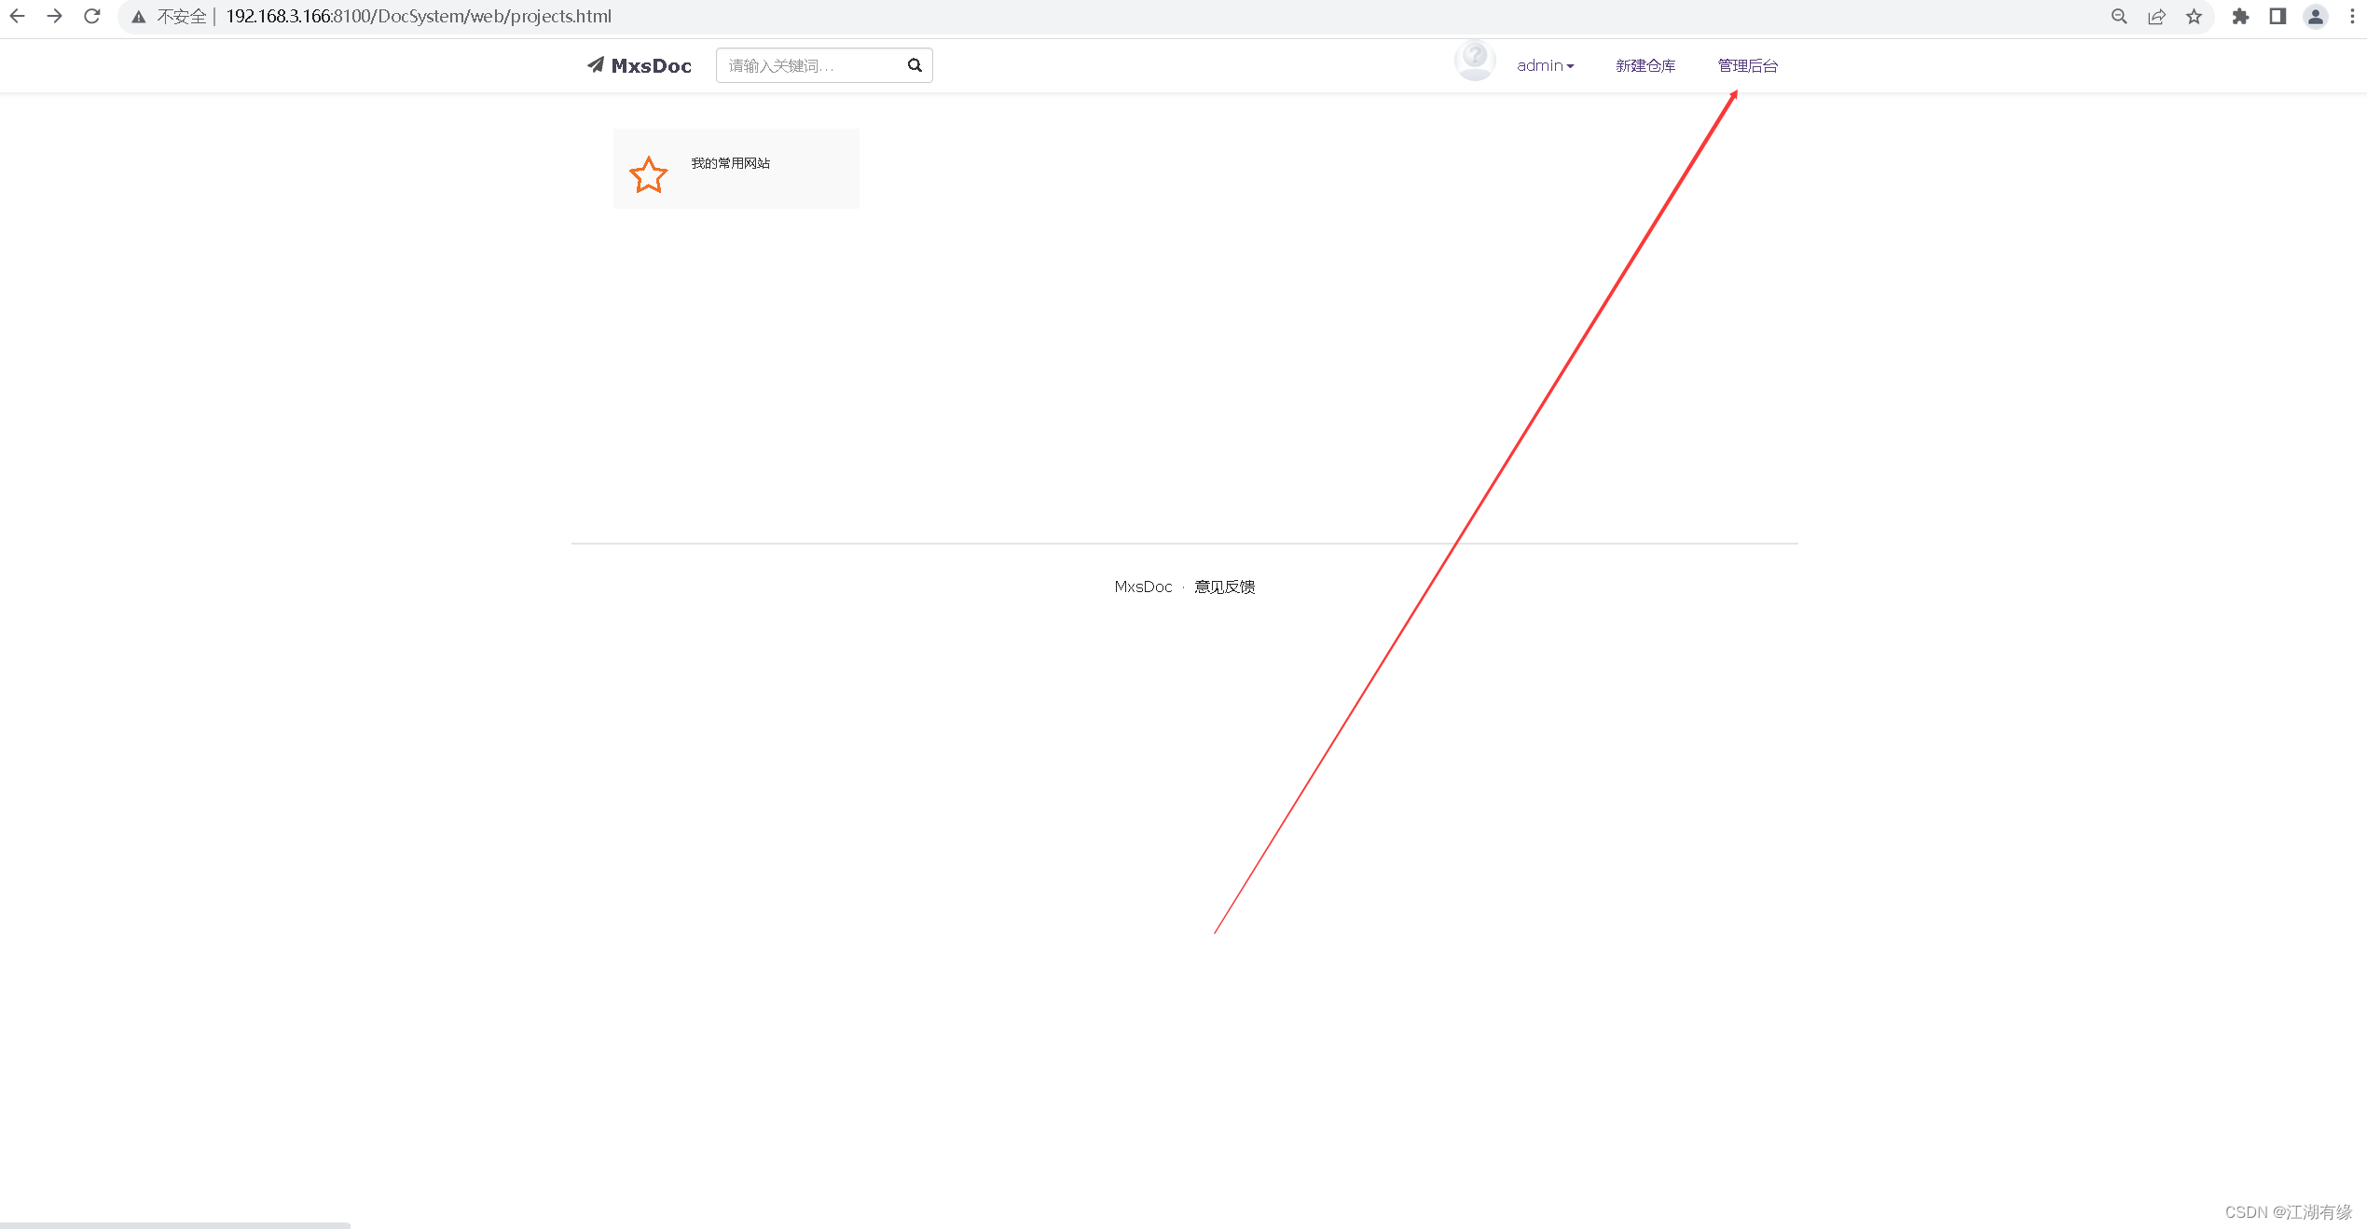This screenshot has height=1229, width=2367.
Task: Click the orange star icon
Action: (648, 174)
